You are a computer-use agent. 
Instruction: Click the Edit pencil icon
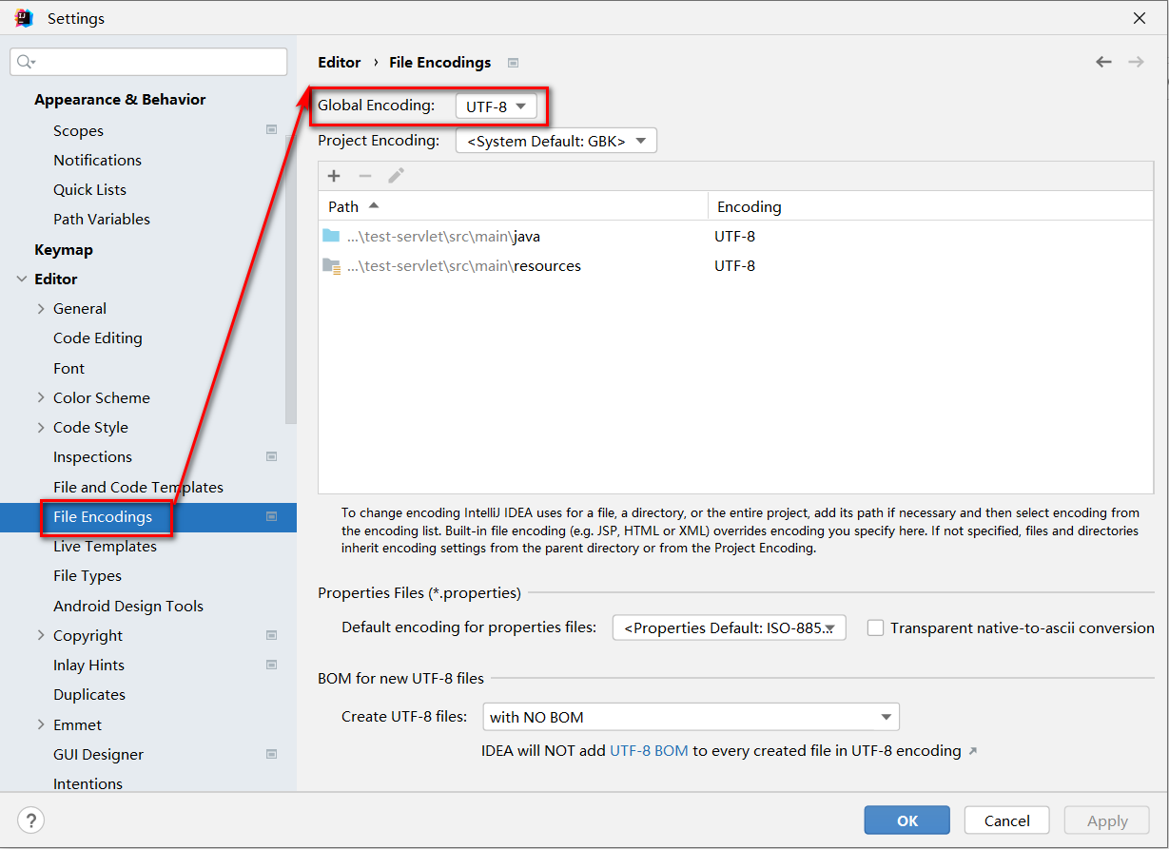click(x=396, y=176)
